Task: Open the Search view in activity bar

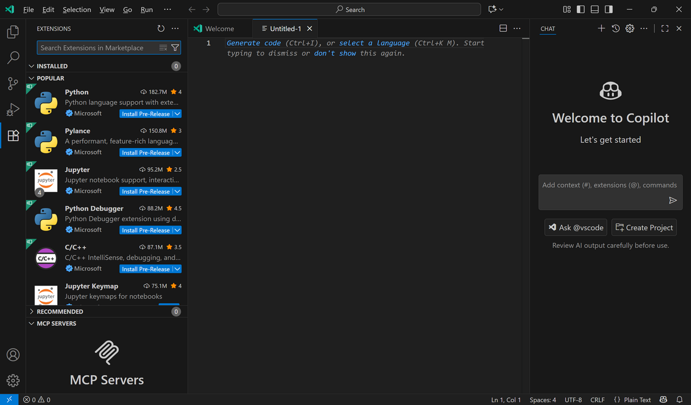Action: [x=13, y=58]
